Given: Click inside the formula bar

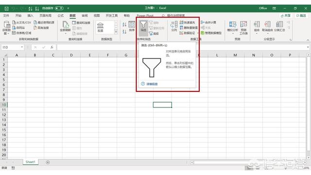Looking at the screenshot, I should (x=181, y=47).
